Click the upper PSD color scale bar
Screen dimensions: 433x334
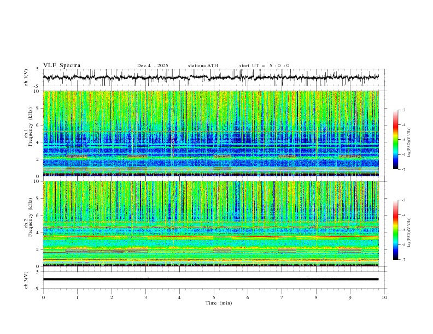coord(395,140)
